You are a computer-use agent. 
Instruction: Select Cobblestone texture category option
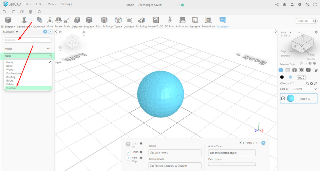pos(14,74)
